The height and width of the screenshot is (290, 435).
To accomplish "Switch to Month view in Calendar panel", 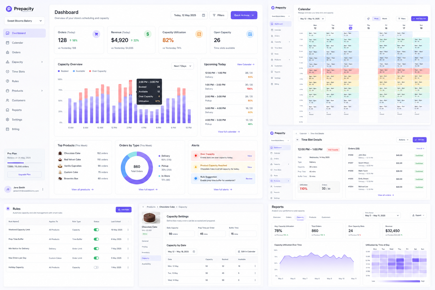I will (385, 19).
